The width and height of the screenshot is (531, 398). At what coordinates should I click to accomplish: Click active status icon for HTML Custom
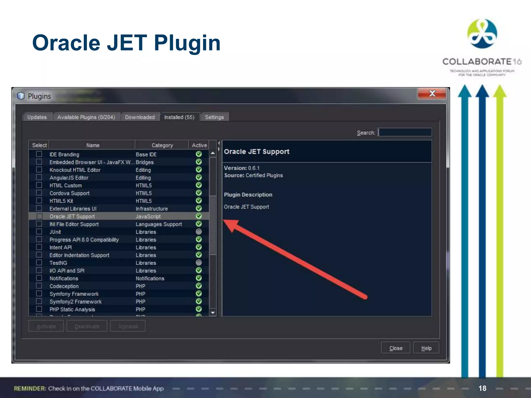tap(199, 185)
